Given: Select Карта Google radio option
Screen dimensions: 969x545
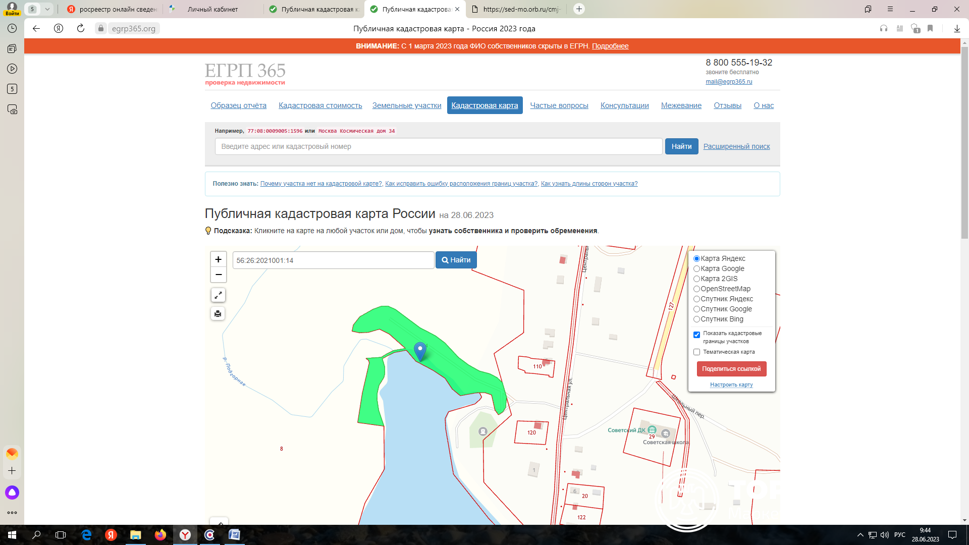Looking at the screenshot, I should [x=696, y=269].
